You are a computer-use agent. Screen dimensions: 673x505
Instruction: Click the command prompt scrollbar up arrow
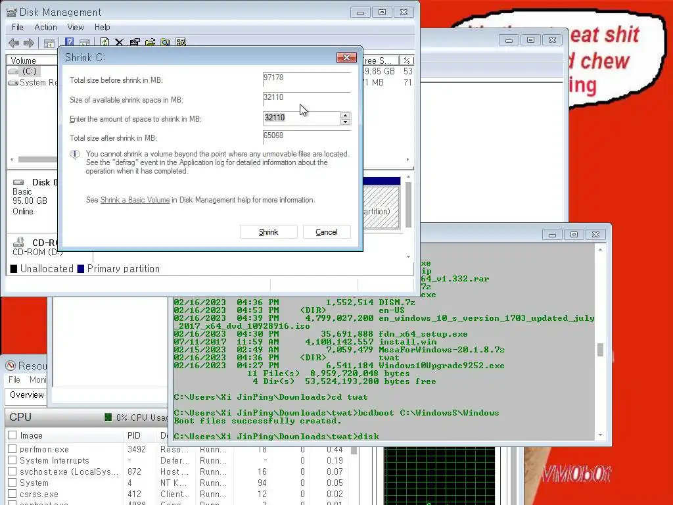600,249
